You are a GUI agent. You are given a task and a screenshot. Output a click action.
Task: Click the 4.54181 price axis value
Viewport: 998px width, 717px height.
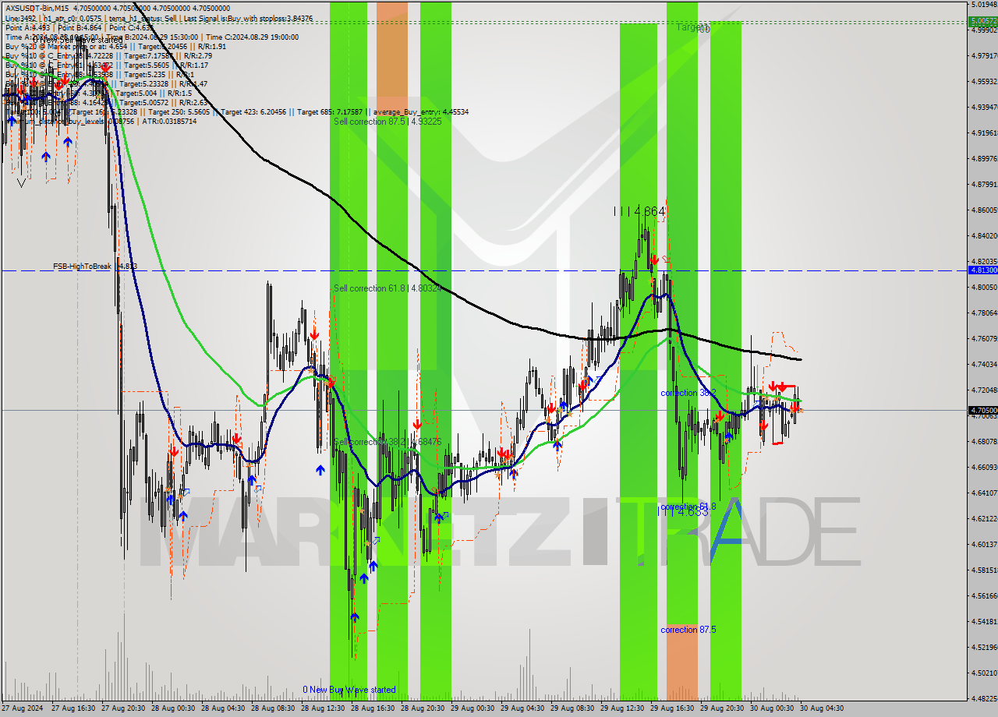984,621
